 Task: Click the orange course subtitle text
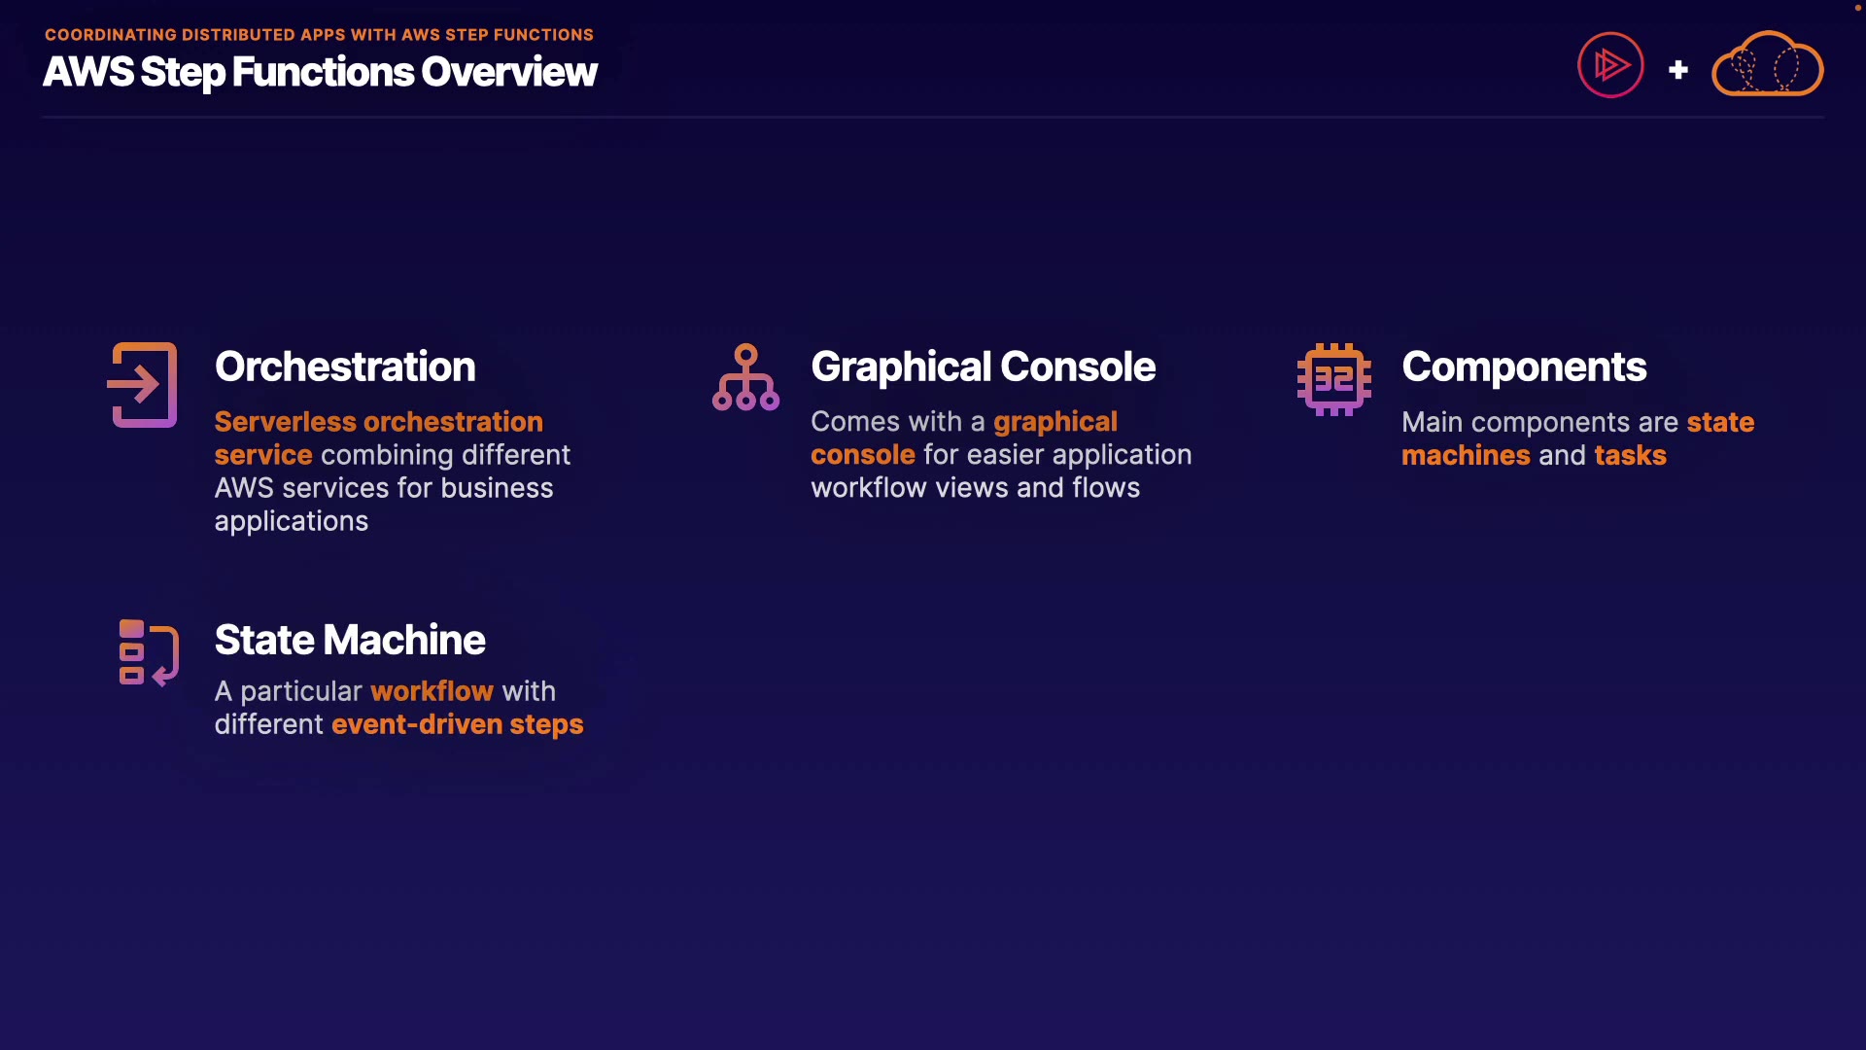coord(319,35)
